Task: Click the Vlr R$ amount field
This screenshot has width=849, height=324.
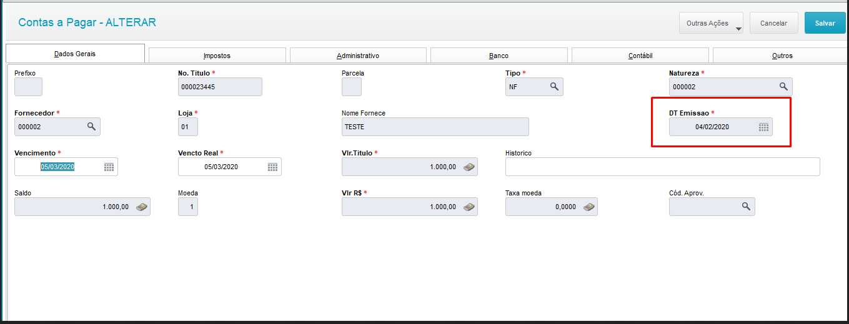Action: point(409,207)
